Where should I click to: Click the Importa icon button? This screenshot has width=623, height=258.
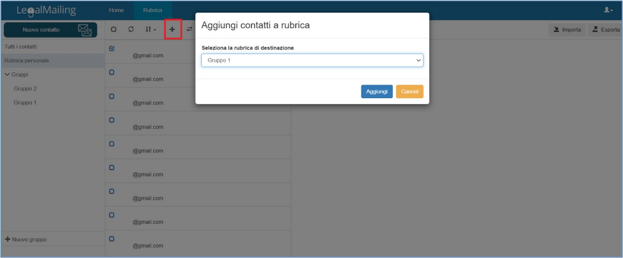click(x=568, y=30)
